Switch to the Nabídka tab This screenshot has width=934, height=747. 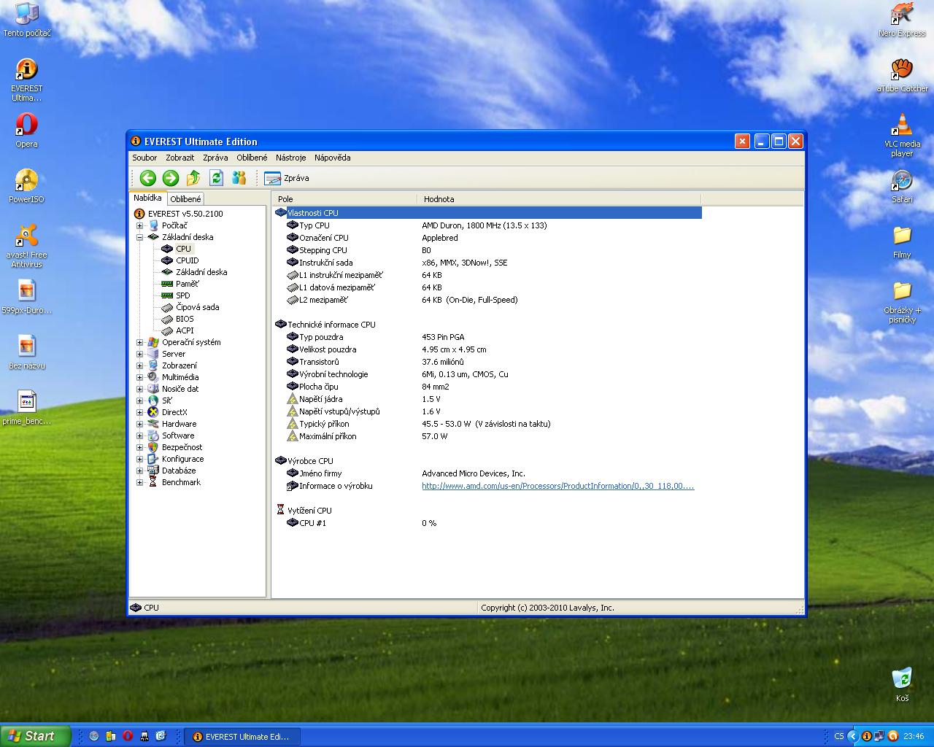tap(147, 198)
